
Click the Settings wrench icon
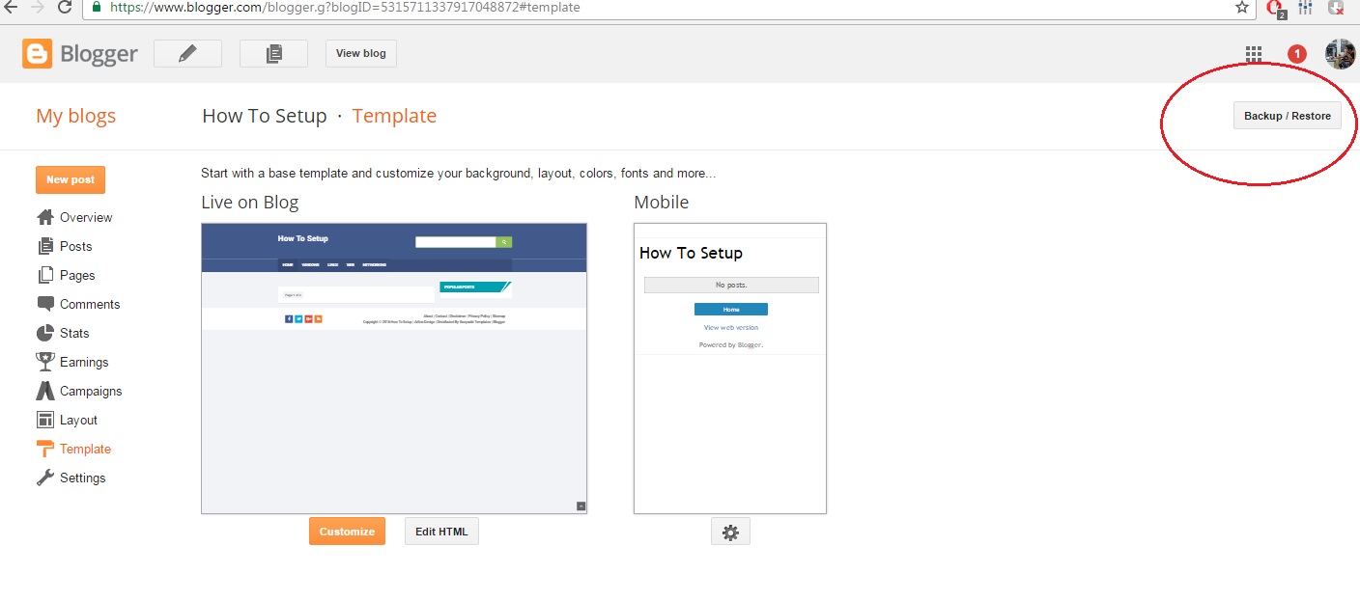pyautogui.click(x=45, y=478)
